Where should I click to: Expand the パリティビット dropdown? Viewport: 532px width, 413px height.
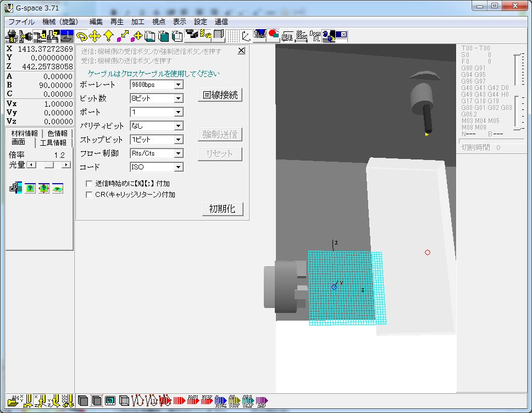point(178,126)
